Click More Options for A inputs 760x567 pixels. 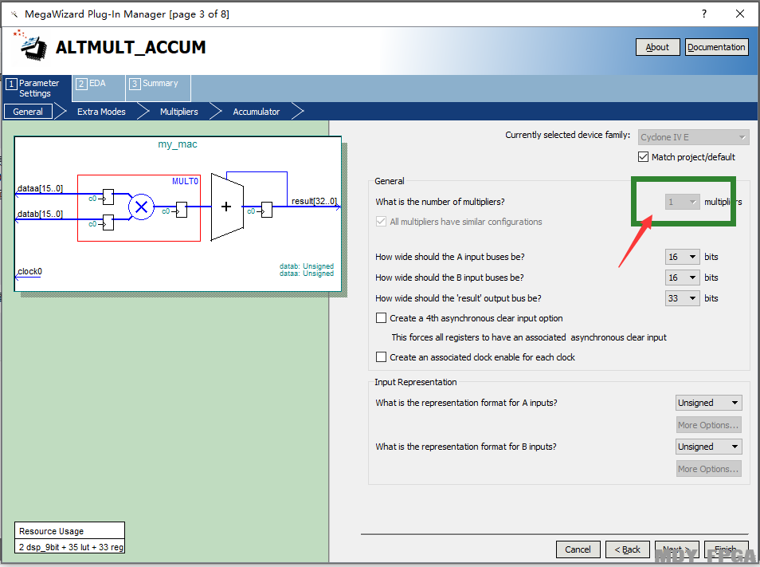709,425
